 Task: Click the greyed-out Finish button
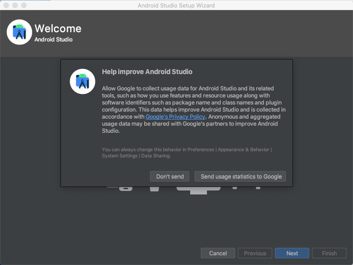coord(329,253)
